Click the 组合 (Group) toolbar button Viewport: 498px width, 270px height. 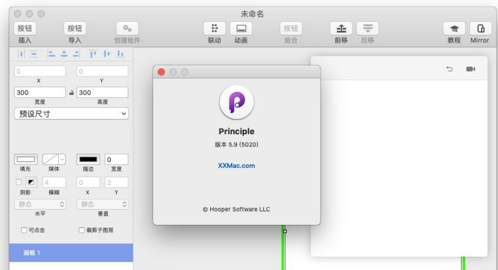tap(291, 28)
